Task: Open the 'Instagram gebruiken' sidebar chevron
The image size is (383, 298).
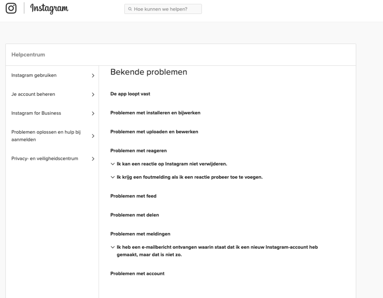Action: tap(93, 75)
